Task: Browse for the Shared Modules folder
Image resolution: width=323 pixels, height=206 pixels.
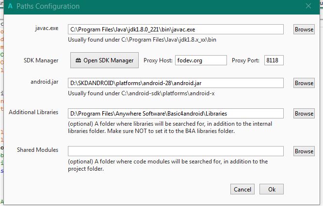Action: pyautogui.click(x=304, y=151)
